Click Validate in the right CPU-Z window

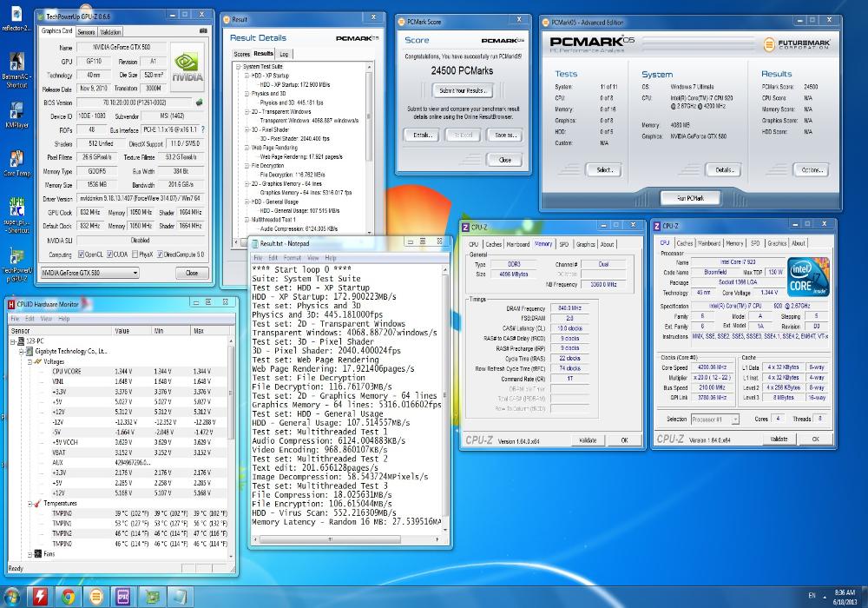(779, 439)
